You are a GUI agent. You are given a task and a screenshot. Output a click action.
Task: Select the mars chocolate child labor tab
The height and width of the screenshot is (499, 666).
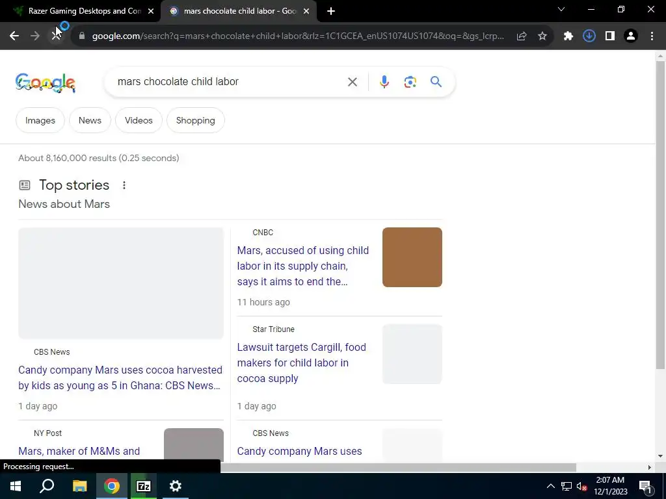240,11
